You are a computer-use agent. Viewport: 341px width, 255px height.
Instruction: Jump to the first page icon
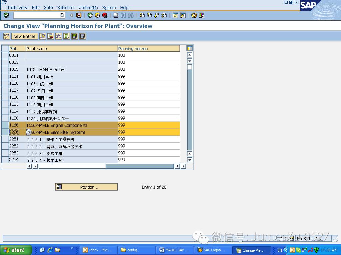coord(142,15)
